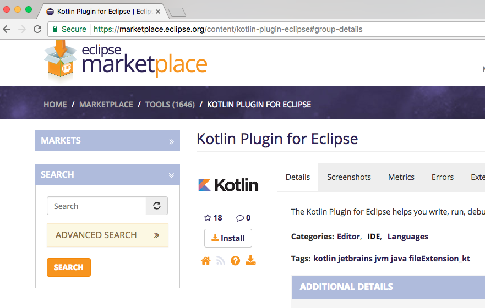Click the fileExtension_kt tag

pyautogui.click(x=439, y=258)
